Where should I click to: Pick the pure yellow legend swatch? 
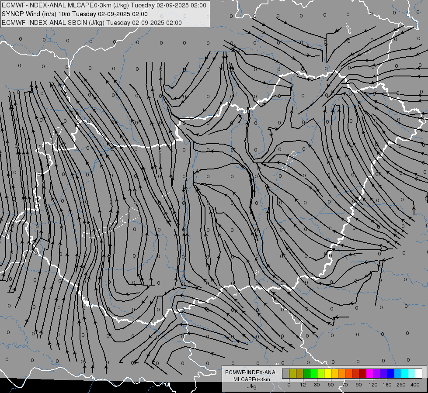point(327,373)
